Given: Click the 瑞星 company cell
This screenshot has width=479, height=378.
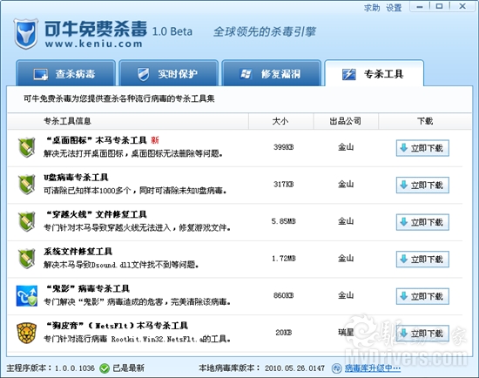Looking at the screenshot, I should (346, 333).
